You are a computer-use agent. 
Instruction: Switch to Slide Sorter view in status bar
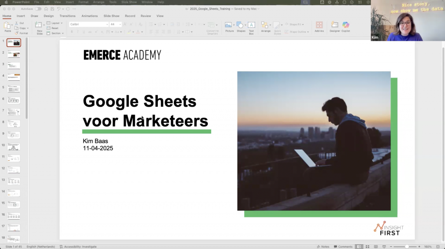tap(367, 247)
